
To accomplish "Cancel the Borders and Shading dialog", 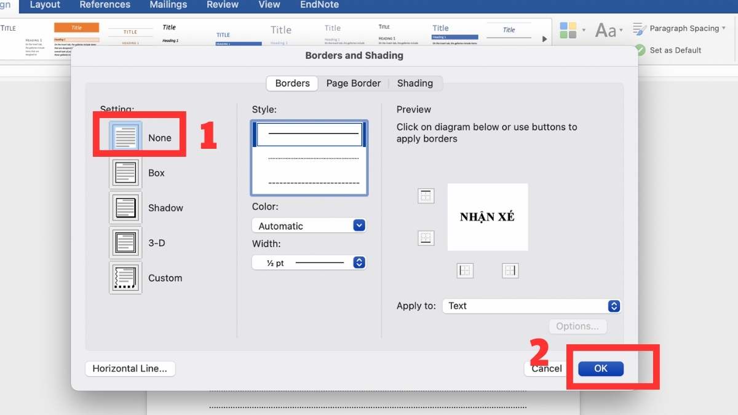I will tap(546, 368).
